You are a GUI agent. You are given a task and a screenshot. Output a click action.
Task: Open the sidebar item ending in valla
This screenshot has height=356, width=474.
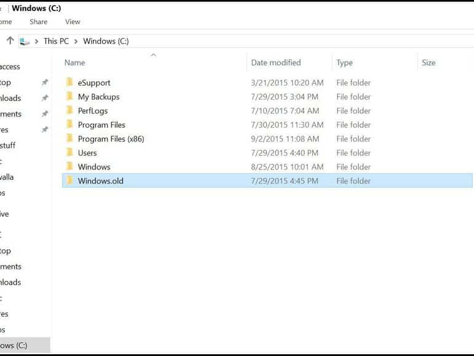click(7, 177)
